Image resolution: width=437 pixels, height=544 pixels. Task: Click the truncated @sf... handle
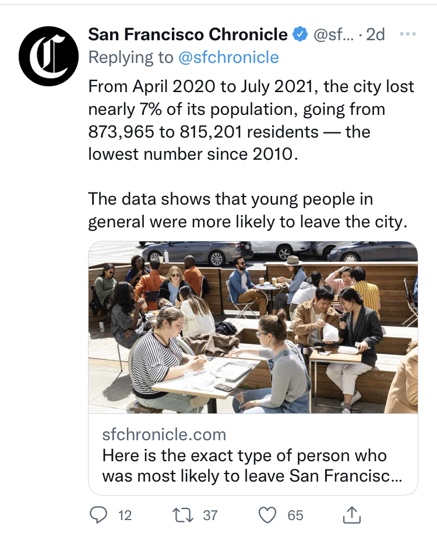333,35
